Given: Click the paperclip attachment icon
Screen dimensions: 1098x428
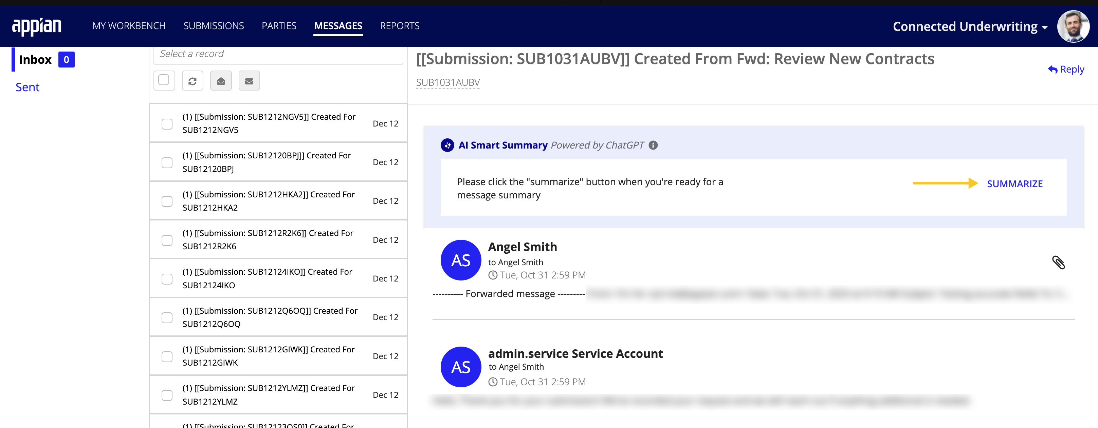Looking at the screenshot, I should [1058, 262].
